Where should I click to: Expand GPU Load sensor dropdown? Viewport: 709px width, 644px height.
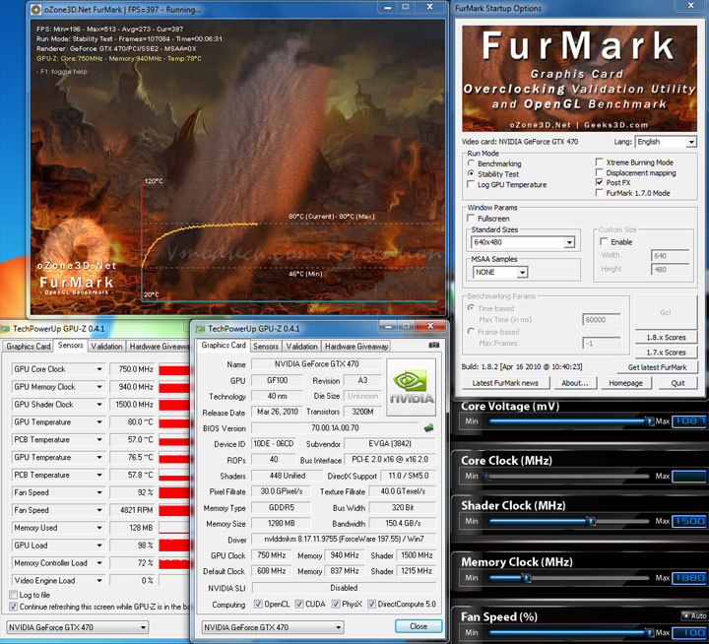[x=99, y=546]
